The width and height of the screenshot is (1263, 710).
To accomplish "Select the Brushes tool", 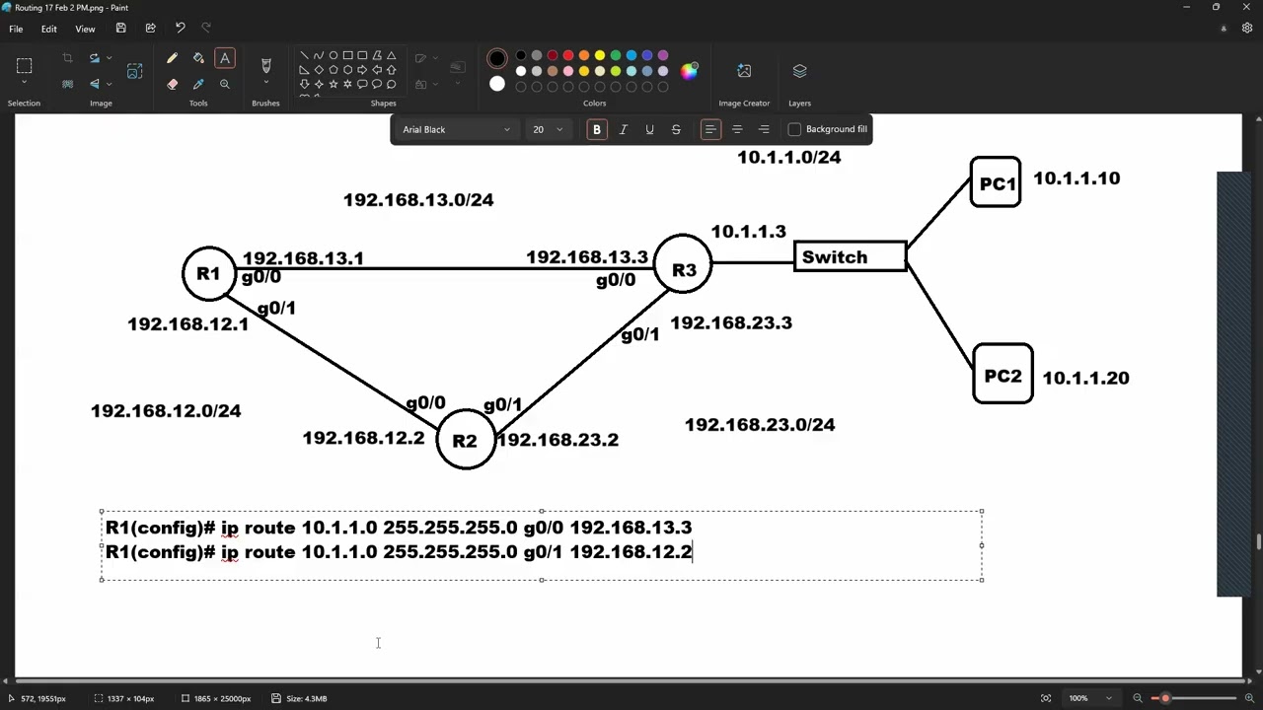I will click(x=265, y=65).
